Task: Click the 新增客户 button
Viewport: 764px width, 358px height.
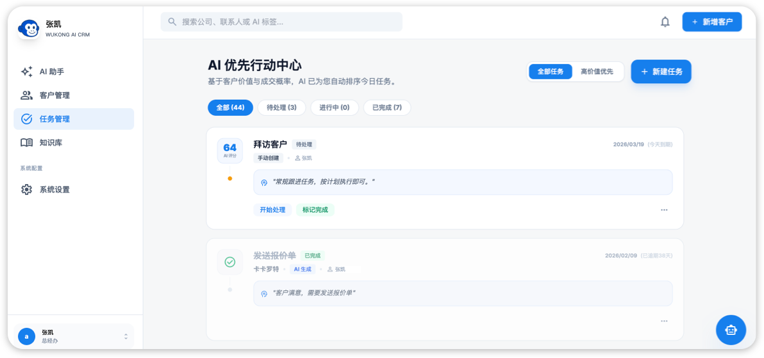Action: click(x=711, y=22)
